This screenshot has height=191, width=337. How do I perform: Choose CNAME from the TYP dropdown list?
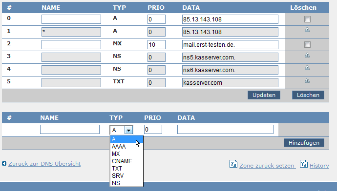click(x=126, y=161)
